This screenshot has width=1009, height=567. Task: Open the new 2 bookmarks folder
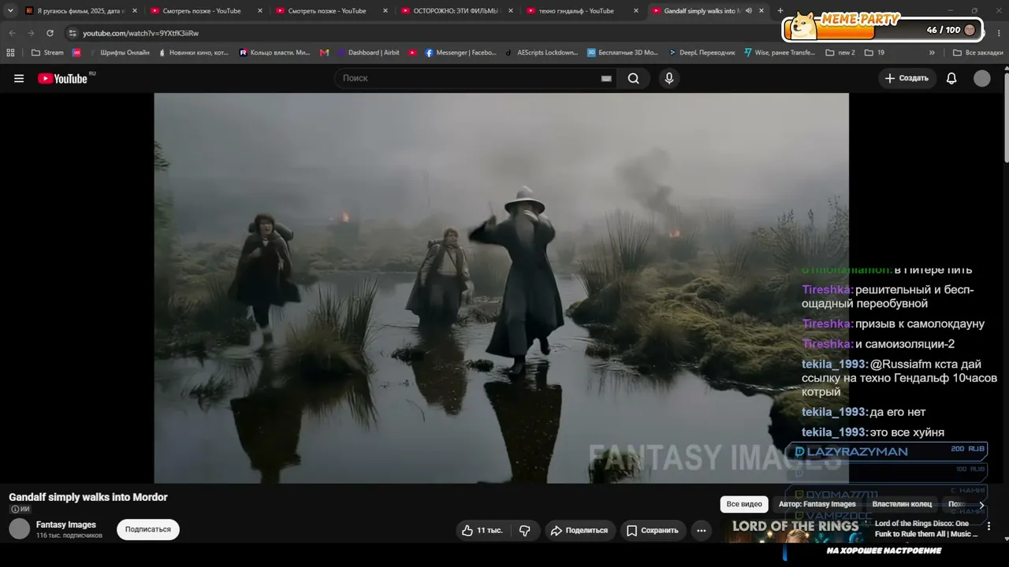pyautogui.click(x=840, y=53)
